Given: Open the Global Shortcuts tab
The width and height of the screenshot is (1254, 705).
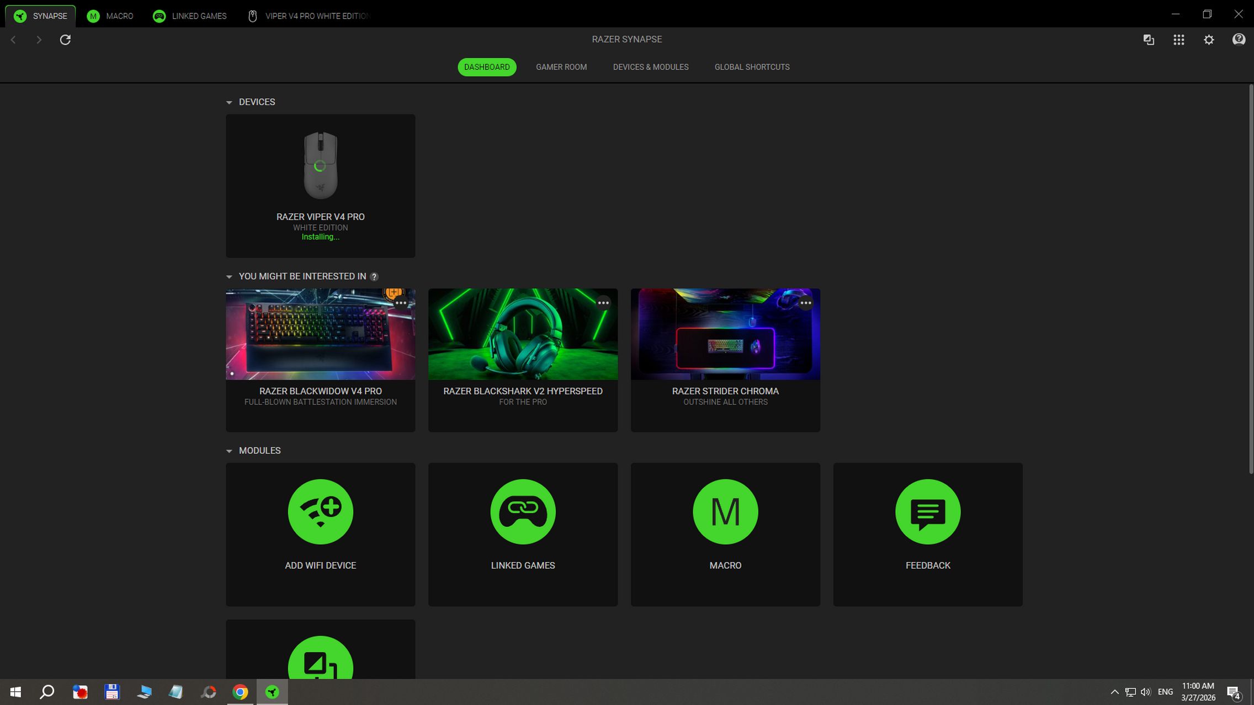Looking at the screenshot, I should [752, 67].
